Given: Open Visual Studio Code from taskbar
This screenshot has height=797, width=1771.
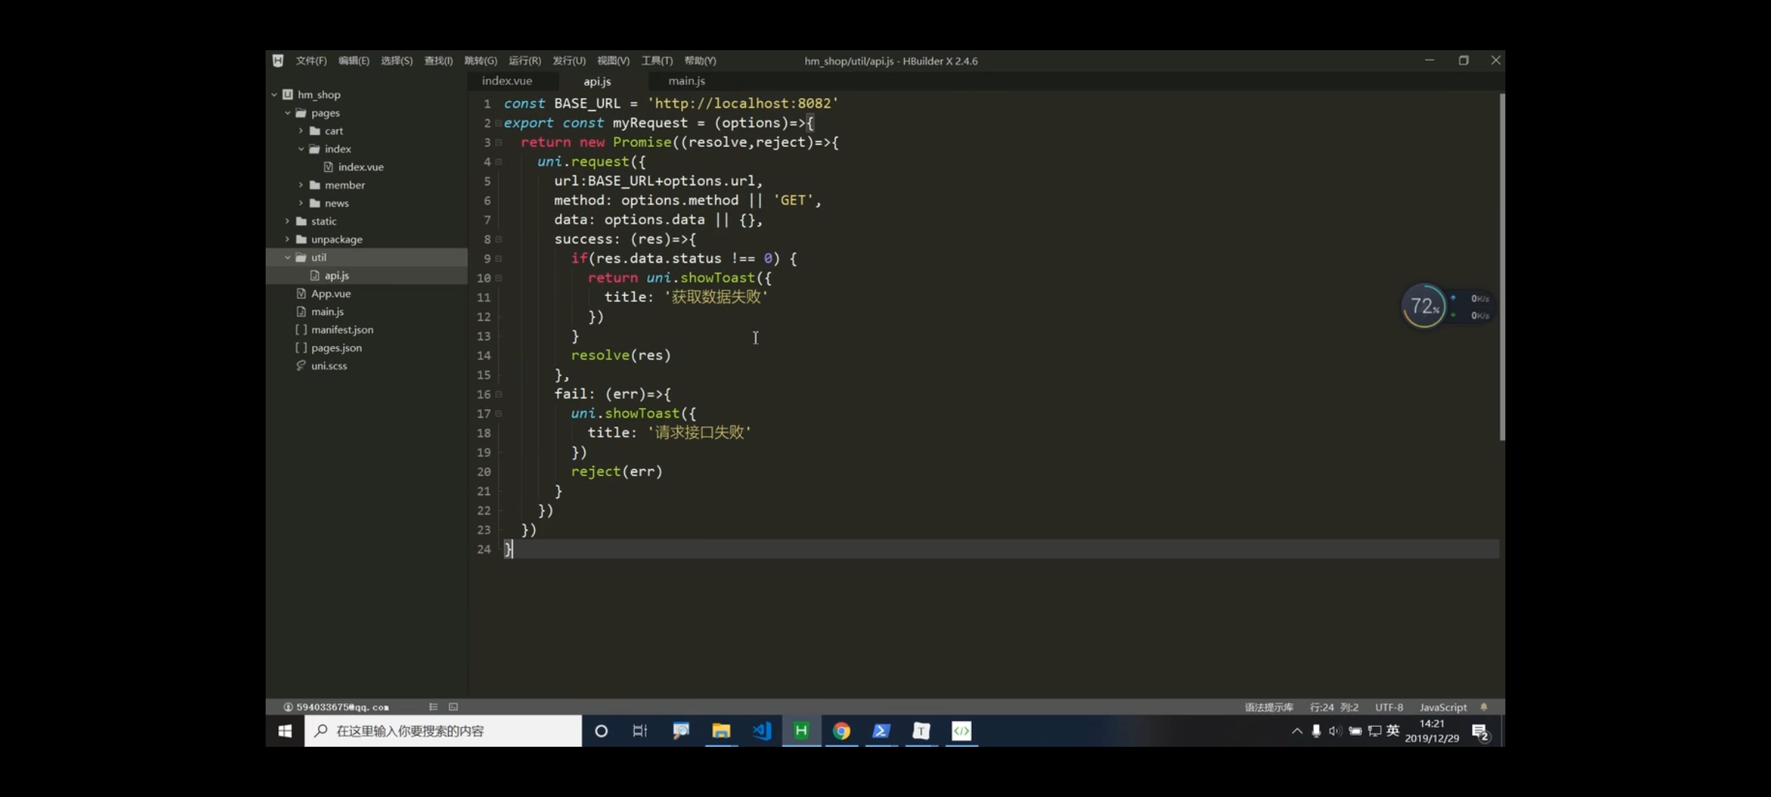Looking at the screenshot, I should tap(762, 731).
